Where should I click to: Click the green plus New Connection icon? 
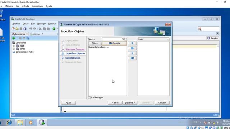tap(14, 38)
